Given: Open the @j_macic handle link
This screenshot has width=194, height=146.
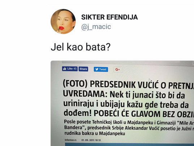Looking at the screenshot, I should 96,27.
